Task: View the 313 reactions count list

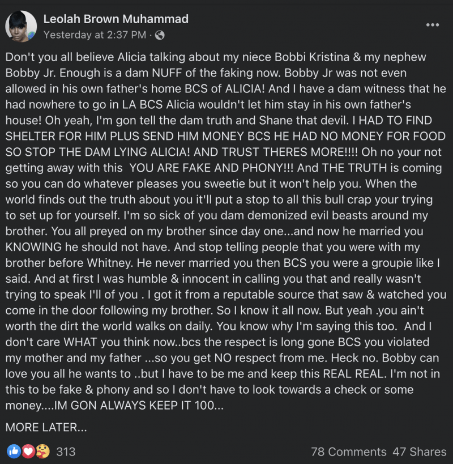Action: pyautogui.click(x=66, y=452)
